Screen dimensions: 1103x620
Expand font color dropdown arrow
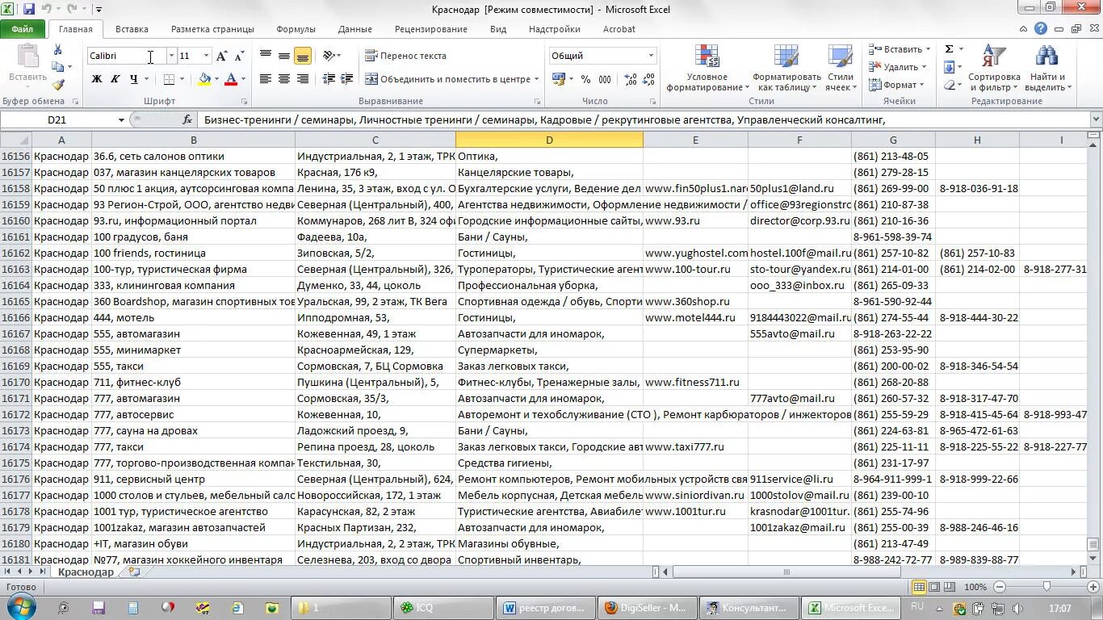(243, 79)
